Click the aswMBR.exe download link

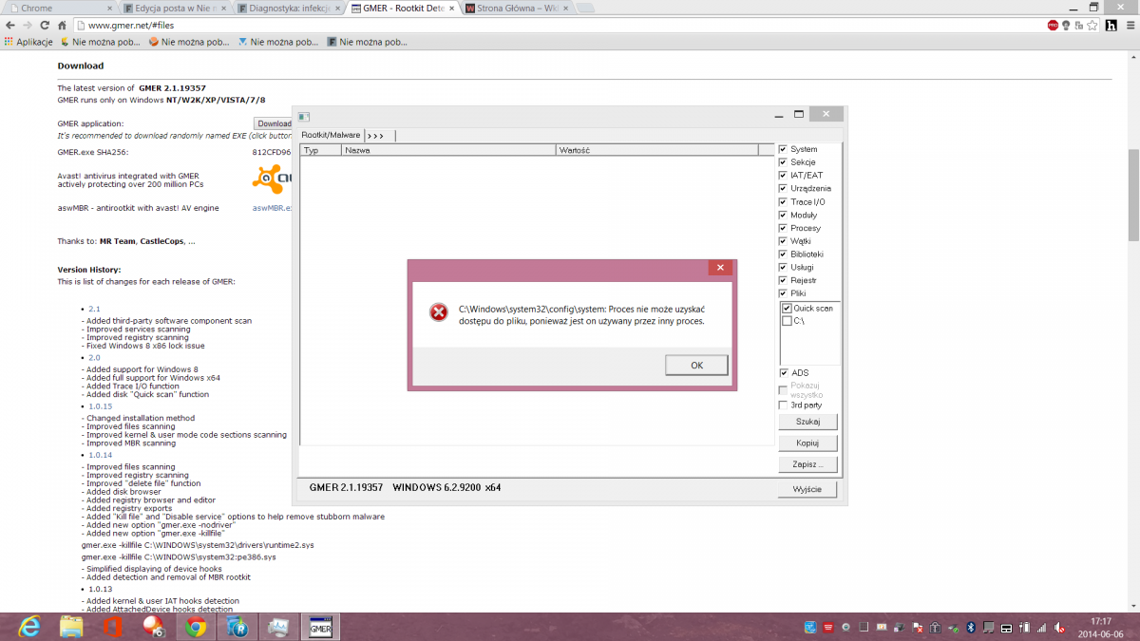pyautogui.click(x=272, y=208)
